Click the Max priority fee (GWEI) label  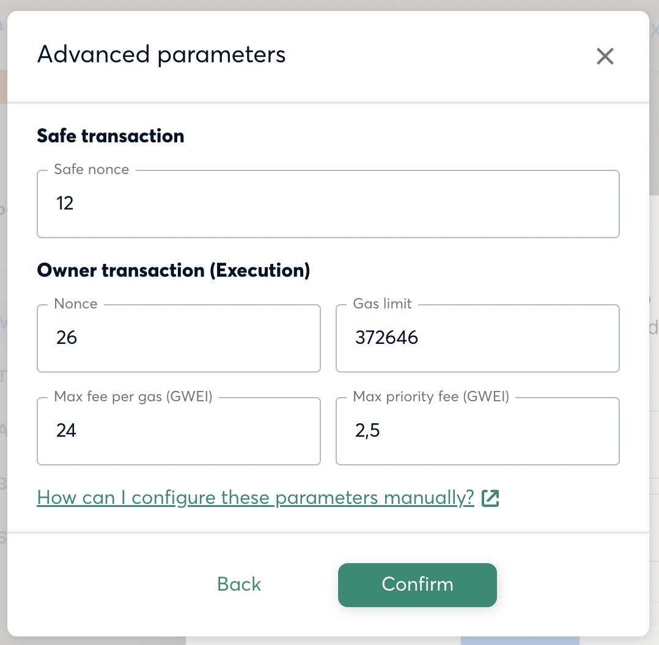point(431,396)
